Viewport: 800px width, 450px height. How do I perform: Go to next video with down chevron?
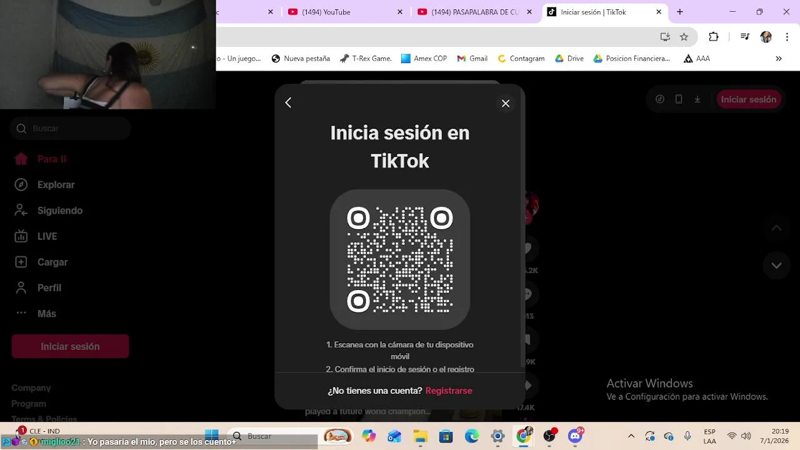tap(776, 265)
